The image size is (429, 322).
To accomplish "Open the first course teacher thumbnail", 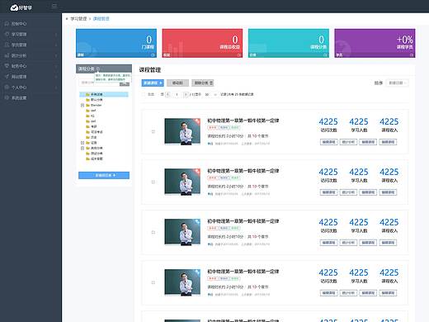I will (182, 131).
